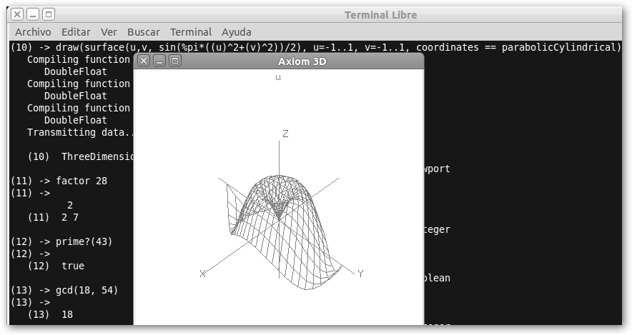Click the Y axis label in plot

[x=360, y=274]
